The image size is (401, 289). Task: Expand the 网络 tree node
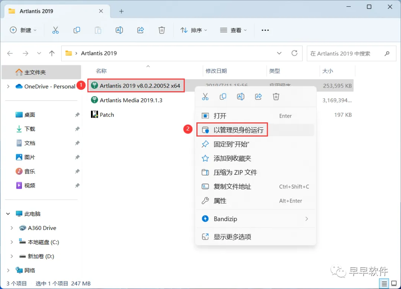(8, 270)
